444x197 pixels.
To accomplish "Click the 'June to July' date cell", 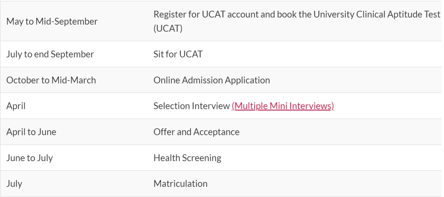I will pyautogui.click(x=30, y=158).
